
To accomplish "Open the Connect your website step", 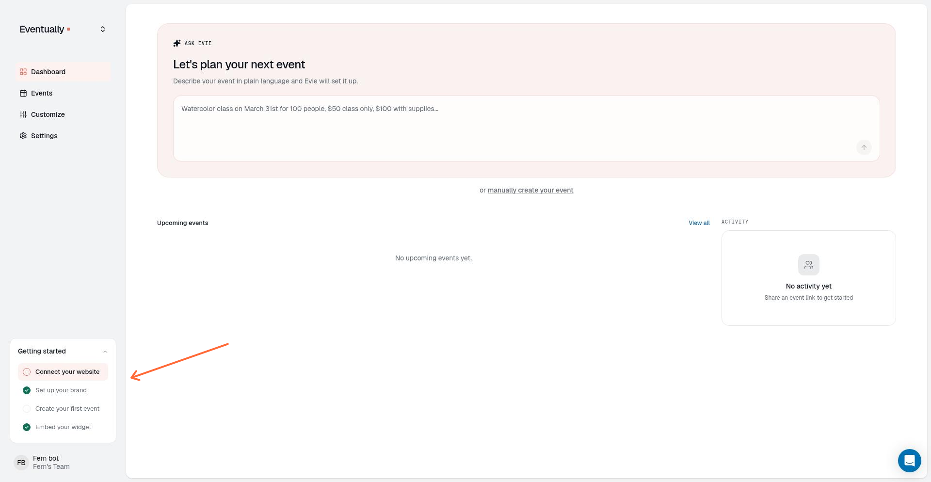I will [x=63, y=372].
